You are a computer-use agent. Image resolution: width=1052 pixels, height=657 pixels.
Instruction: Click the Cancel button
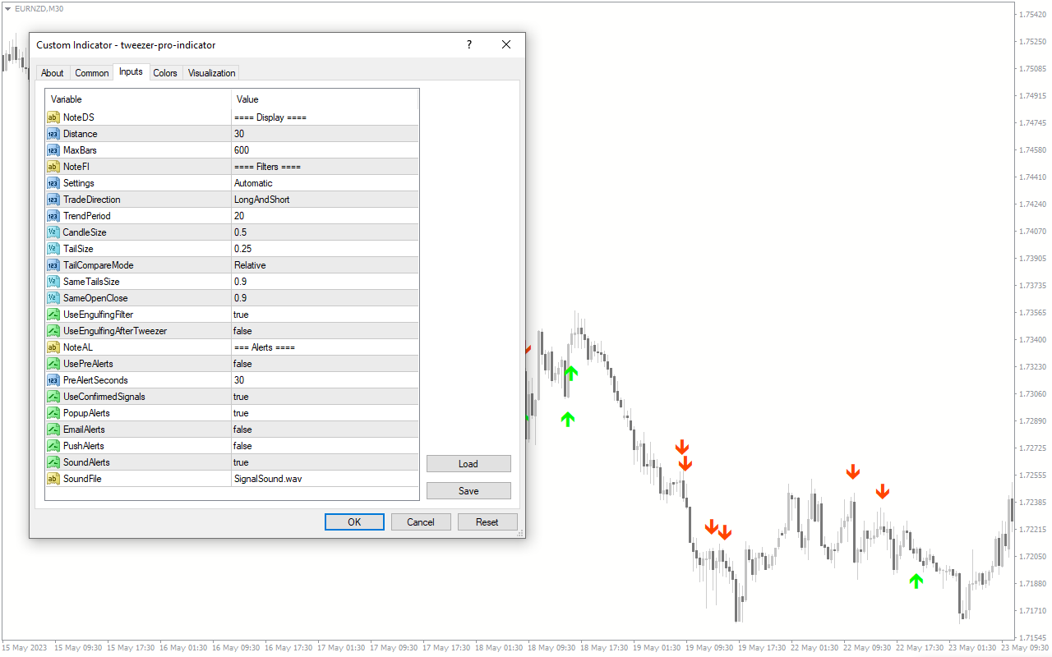pos(421,522)
